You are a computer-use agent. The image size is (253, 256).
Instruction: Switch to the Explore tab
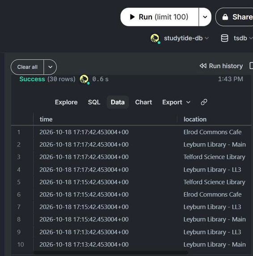(x=66, y=102)
